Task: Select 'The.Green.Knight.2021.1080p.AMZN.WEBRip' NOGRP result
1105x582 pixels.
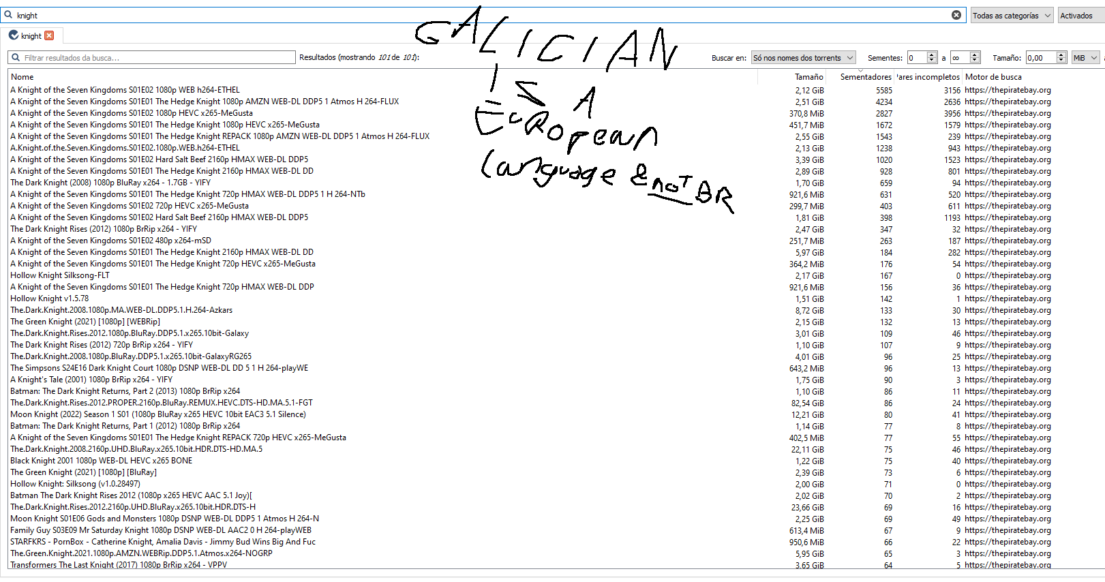Action: click(x=141, y=553)
